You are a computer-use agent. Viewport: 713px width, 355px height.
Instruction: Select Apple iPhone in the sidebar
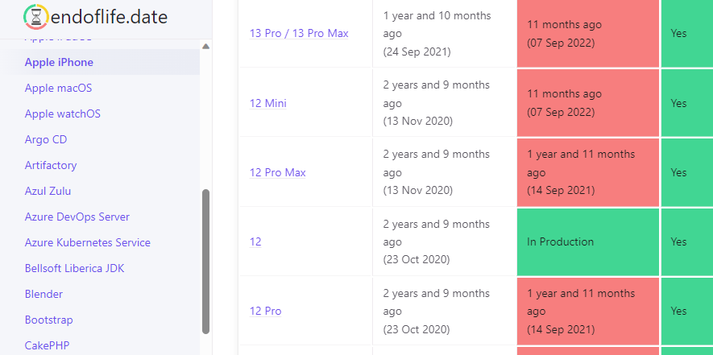(x=59, y=62)
